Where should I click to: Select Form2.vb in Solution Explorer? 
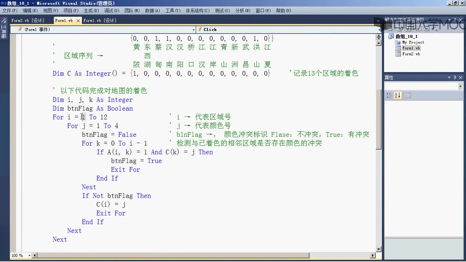click(411, 54)
